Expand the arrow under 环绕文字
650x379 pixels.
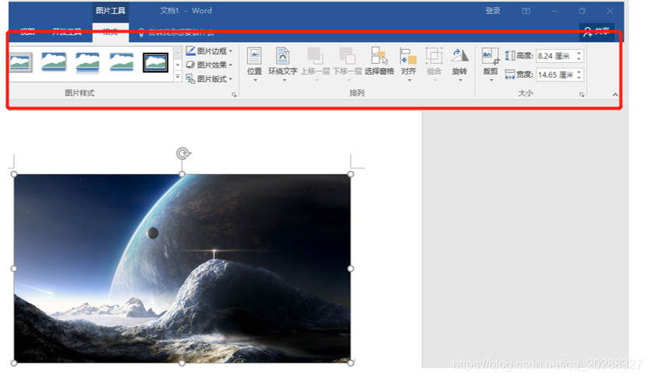[285, 80]
